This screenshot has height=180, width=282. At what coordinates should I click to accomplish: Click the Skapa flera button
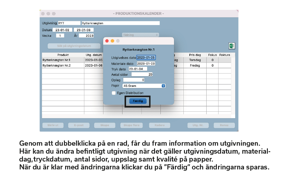(x=131, y=125)
